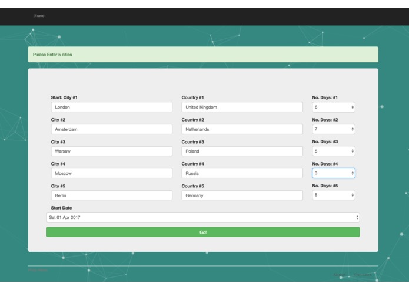
Task: Open the No. Days: #2 dropdown
Action: pos(334,129)
